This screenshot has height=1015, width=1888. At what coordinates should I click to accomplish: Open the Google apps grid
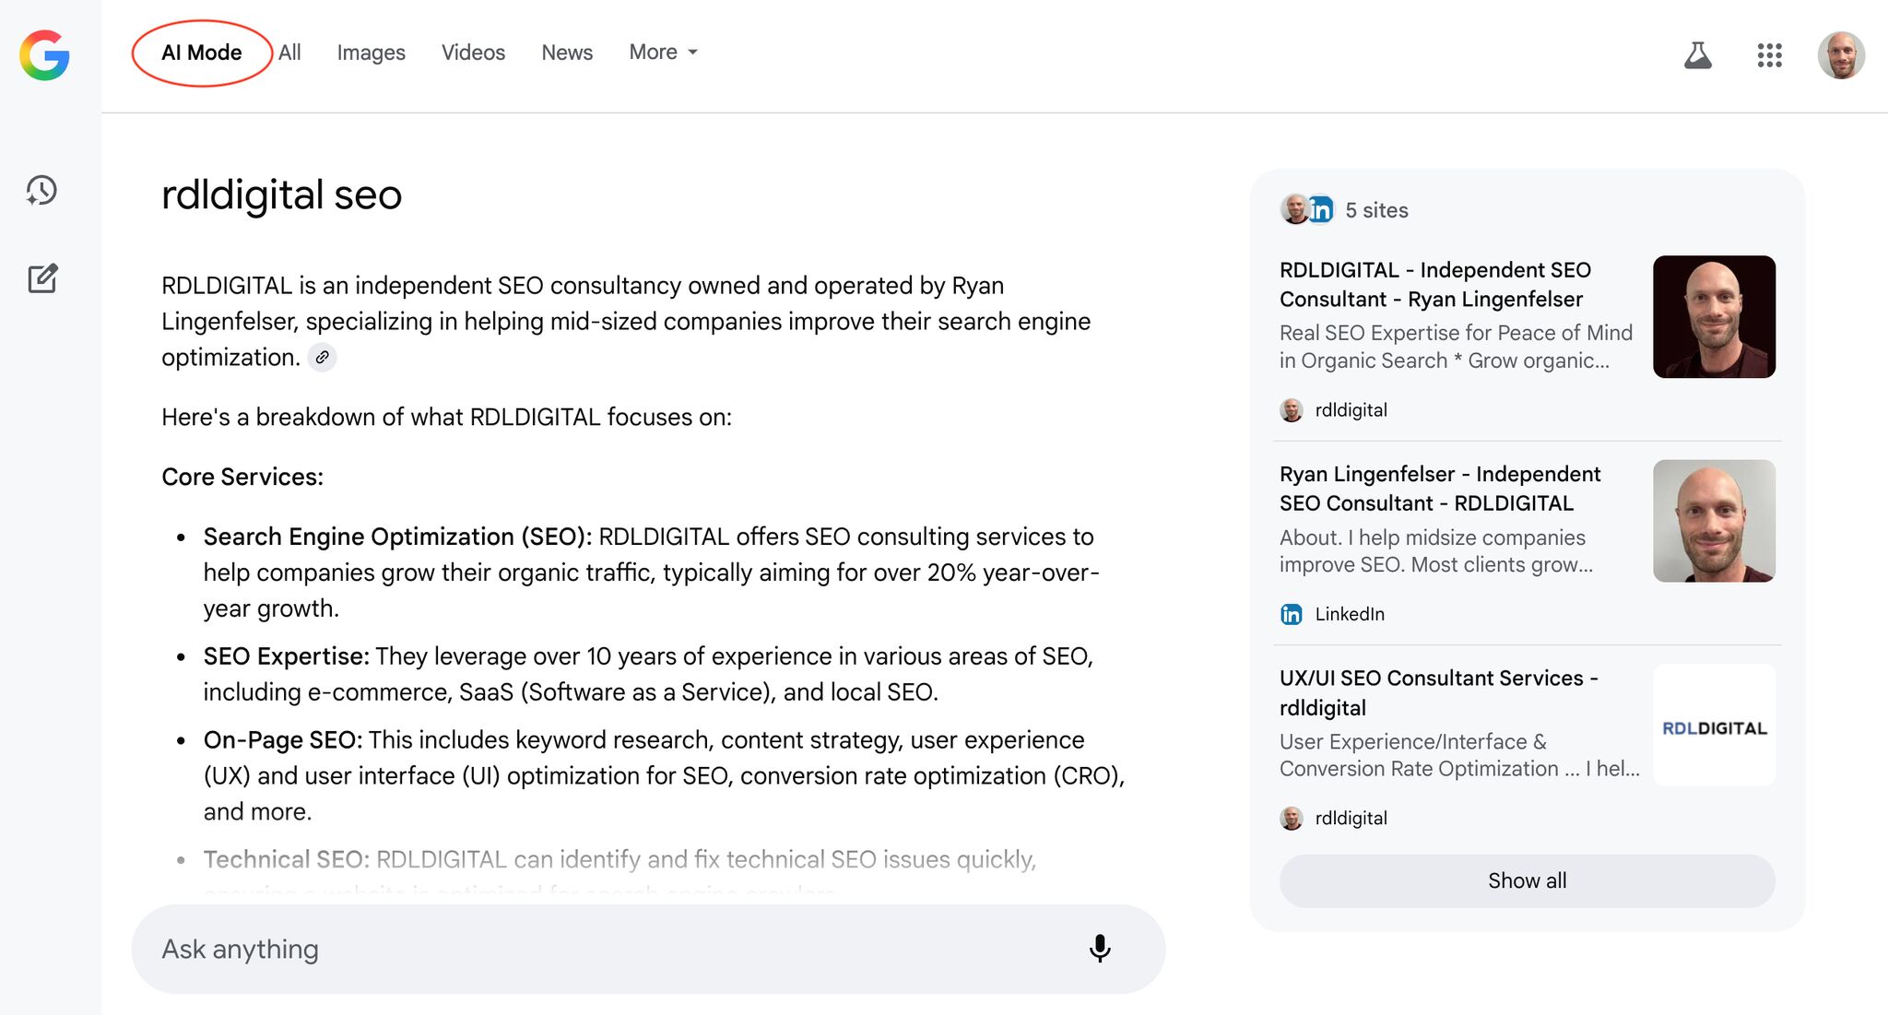point(1769,55)
